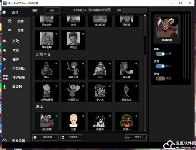Click the MorphVOX Pro title bar app icon
The height and width of the screenshot is (150, 196).
5,3
